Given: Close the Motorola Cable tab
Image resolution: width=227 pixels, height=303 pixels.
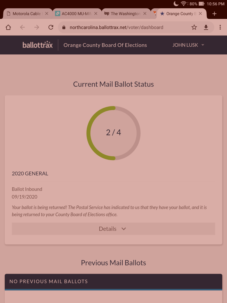Looking at the screenshot, I should [47, 14].
